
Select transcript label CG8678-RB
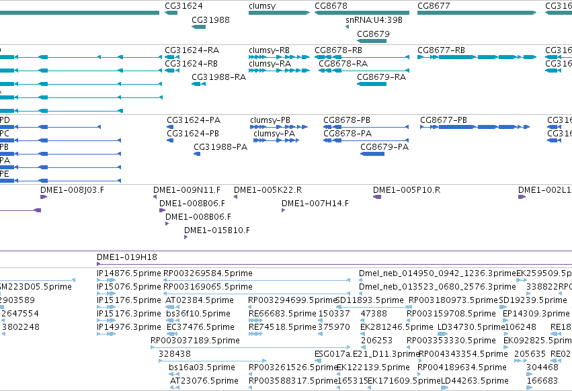(x=339, y=50)
